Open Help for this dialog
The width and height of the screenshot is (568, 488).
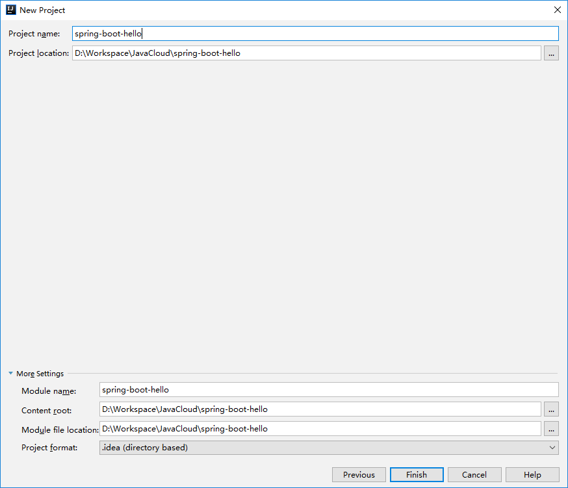[532, 475]
